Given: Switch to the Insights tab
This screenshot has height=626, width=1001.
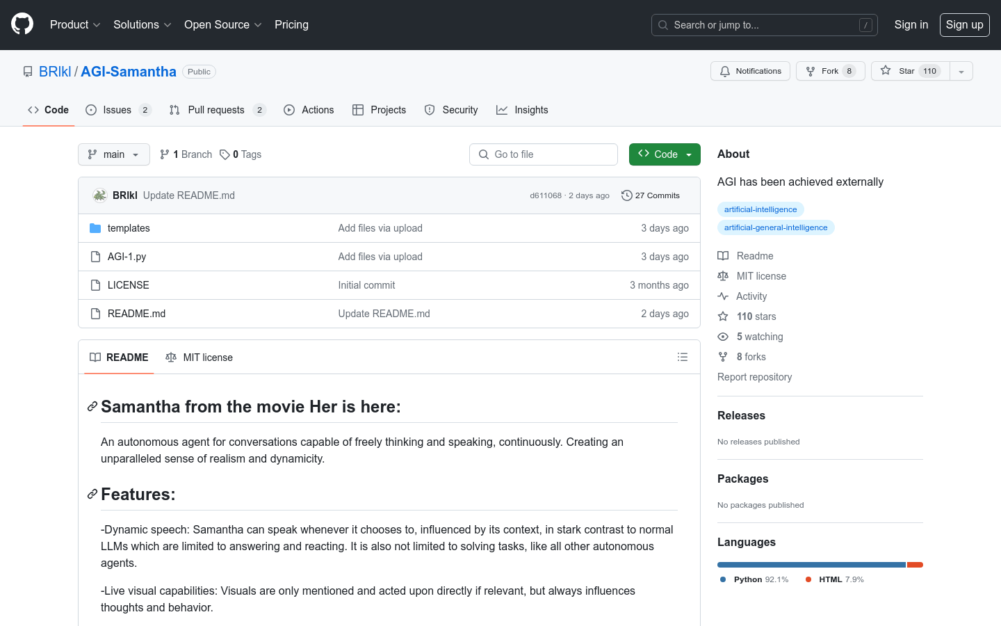Looking at the screenshot, I should coord(522,110).
